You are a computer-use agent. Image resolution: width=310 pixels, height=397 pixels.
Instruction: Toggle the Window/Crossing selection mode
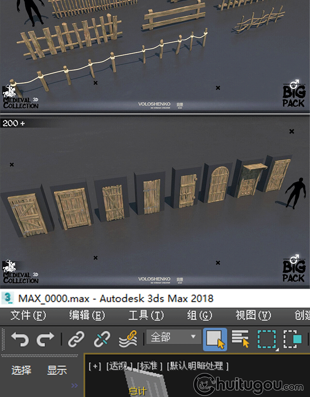click(293, 340)
